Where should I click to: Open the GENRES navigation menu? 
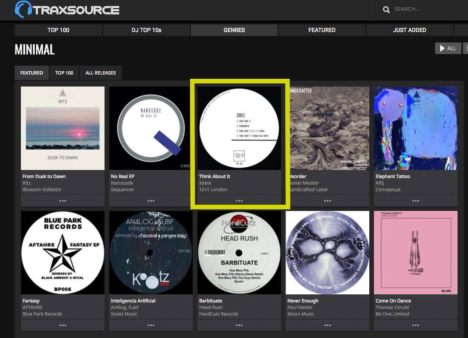[234, 30]
